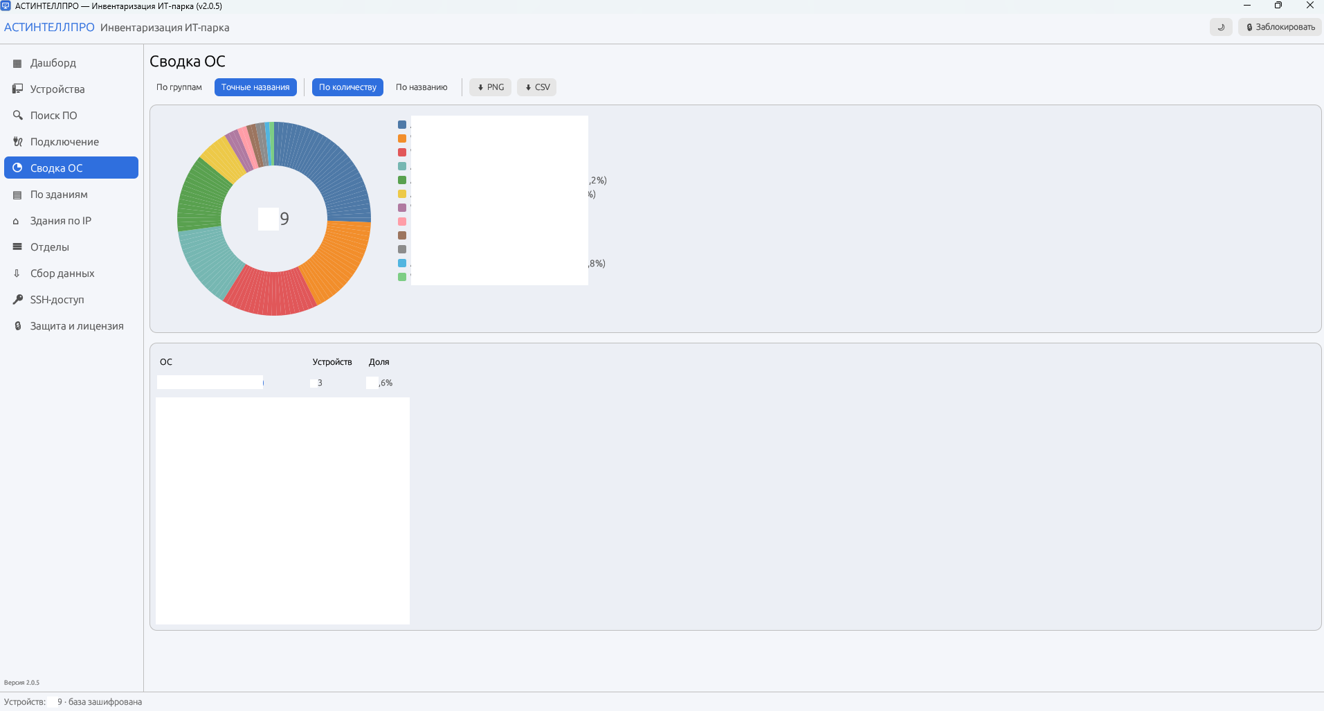This screenshot has width=1324, height=711.
Task: Maximize the application window
Action: pyautogui.click(x=1278, y=6)
